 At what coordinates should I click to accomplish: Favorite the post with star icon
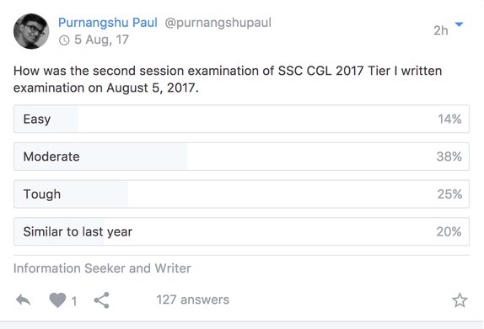click(460, 300)
